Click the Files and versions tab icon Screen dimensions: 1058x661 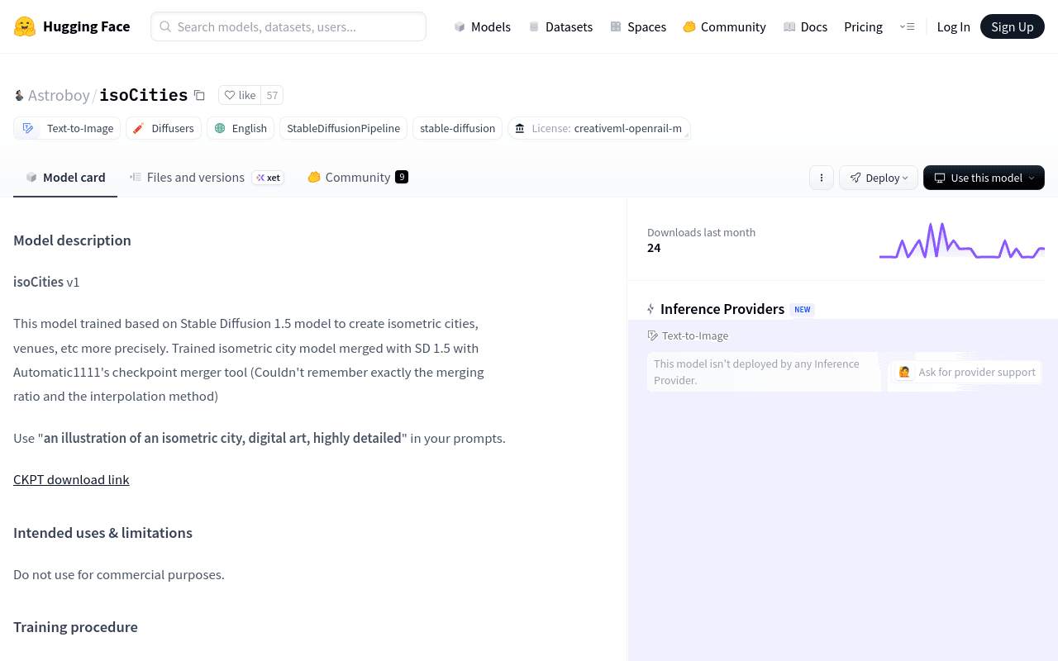pyautogui.click(x=136, y=177)
